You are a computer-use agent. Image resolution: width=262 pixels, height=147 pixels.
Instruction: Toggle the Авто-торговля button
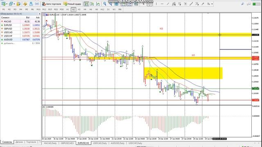click(52, 4)
